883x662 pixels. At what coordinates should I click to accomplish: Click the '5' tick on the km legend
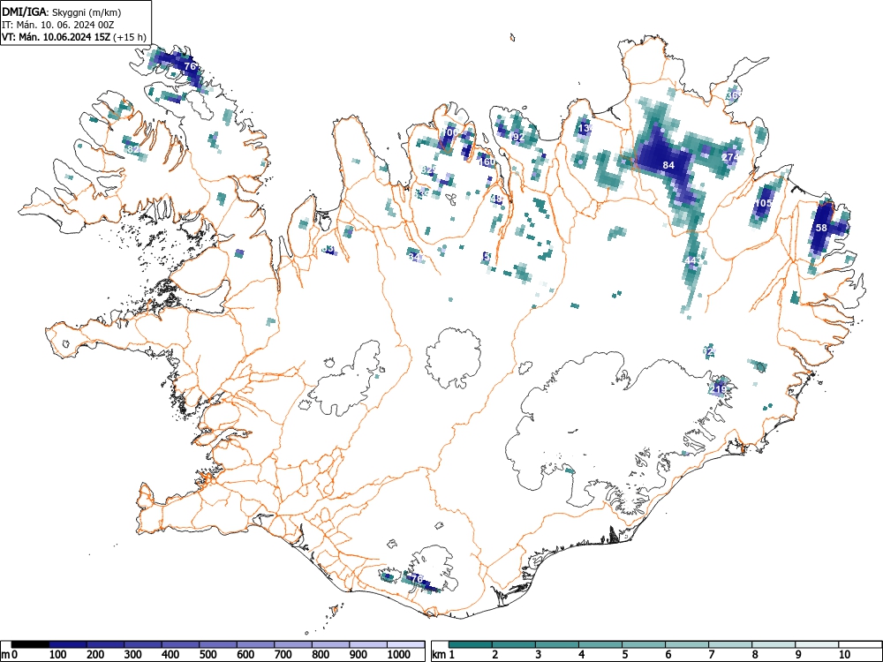coord(625,654)
